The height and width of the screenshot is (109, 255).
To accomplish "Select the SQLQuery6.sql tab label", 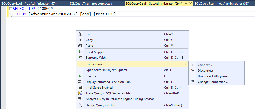I will coord(154,4).
